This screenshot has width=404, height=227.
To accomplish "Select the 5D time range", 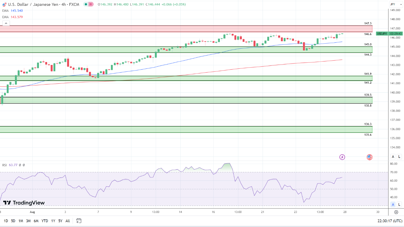I will point(13,221).
